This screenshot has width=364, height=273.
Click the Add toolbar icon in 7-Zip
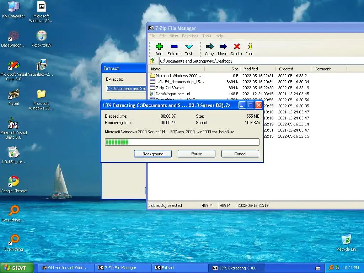pos(159,49)
